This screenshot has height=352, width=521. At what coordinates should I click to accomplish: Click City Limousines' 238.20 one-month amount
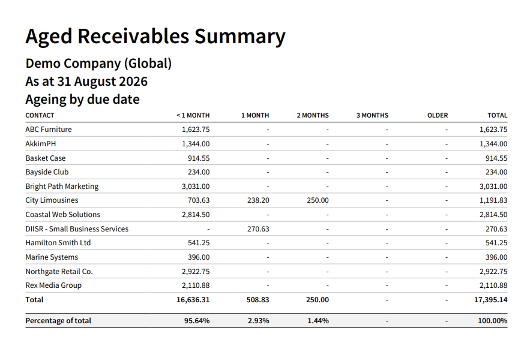tap(258, 200)
